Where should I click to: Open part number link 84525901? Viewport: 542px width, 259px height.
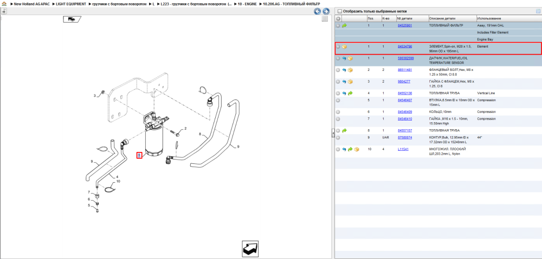(x=404, y=25)
